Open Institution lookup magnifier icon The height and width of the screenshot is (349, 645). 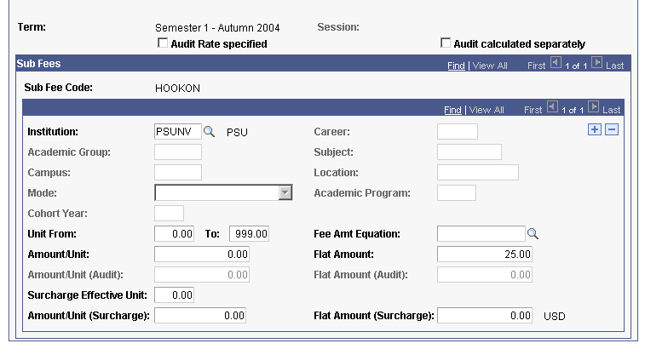pos(209,132)
